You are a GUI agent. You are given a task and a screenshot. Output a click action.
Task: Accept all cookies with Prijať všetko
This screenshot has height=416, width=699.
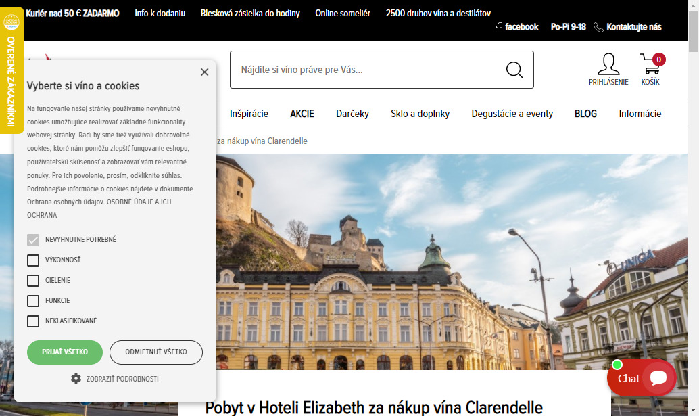click(65, 352)
